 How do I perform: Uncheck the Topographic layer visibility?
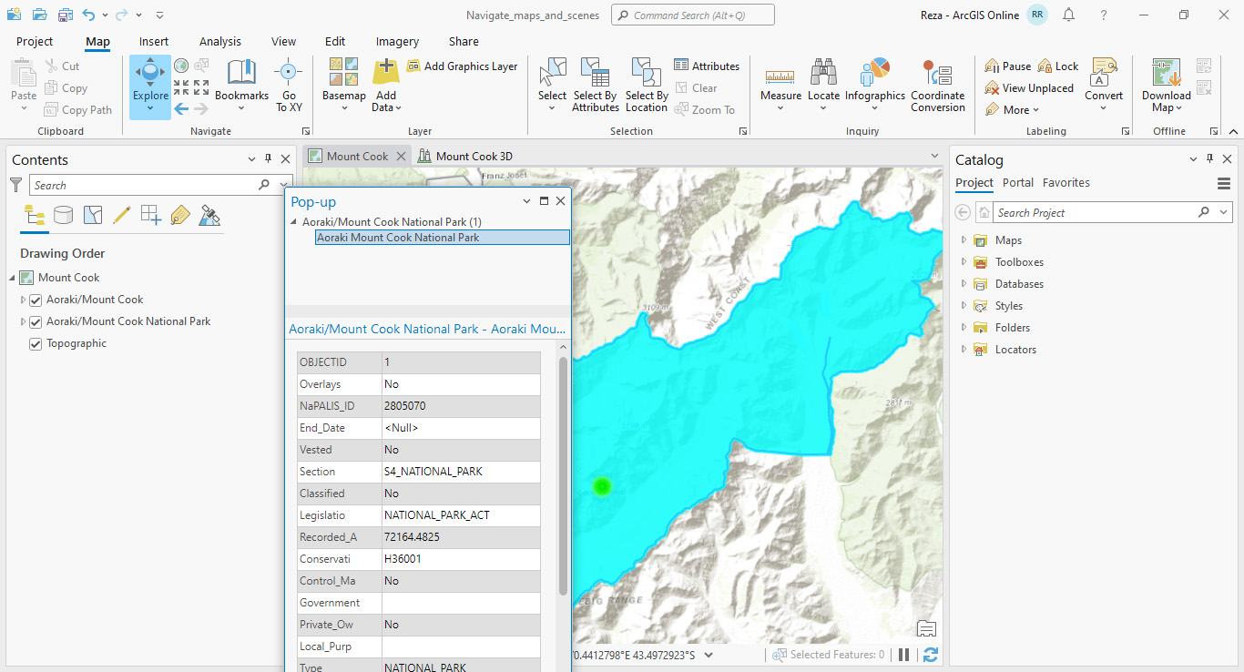pos(35,343)
